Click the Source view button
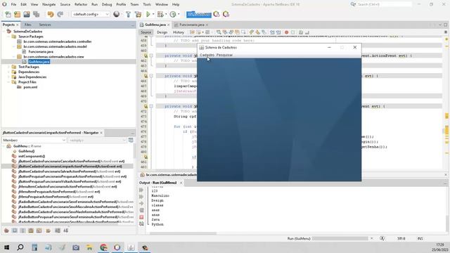 tap(146, 32)
